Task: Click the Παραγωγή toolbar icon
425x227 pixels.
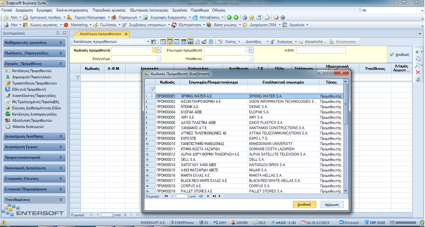Action: pyautogui.click(x=114, y=17)
